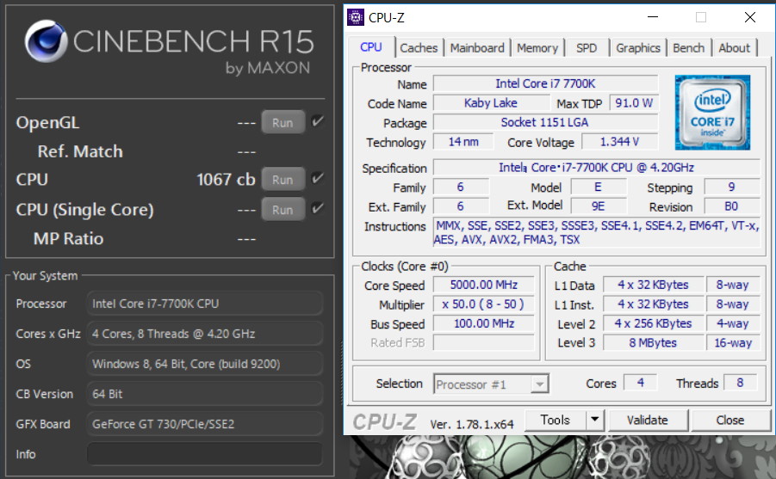Go to the About tab

735,48
